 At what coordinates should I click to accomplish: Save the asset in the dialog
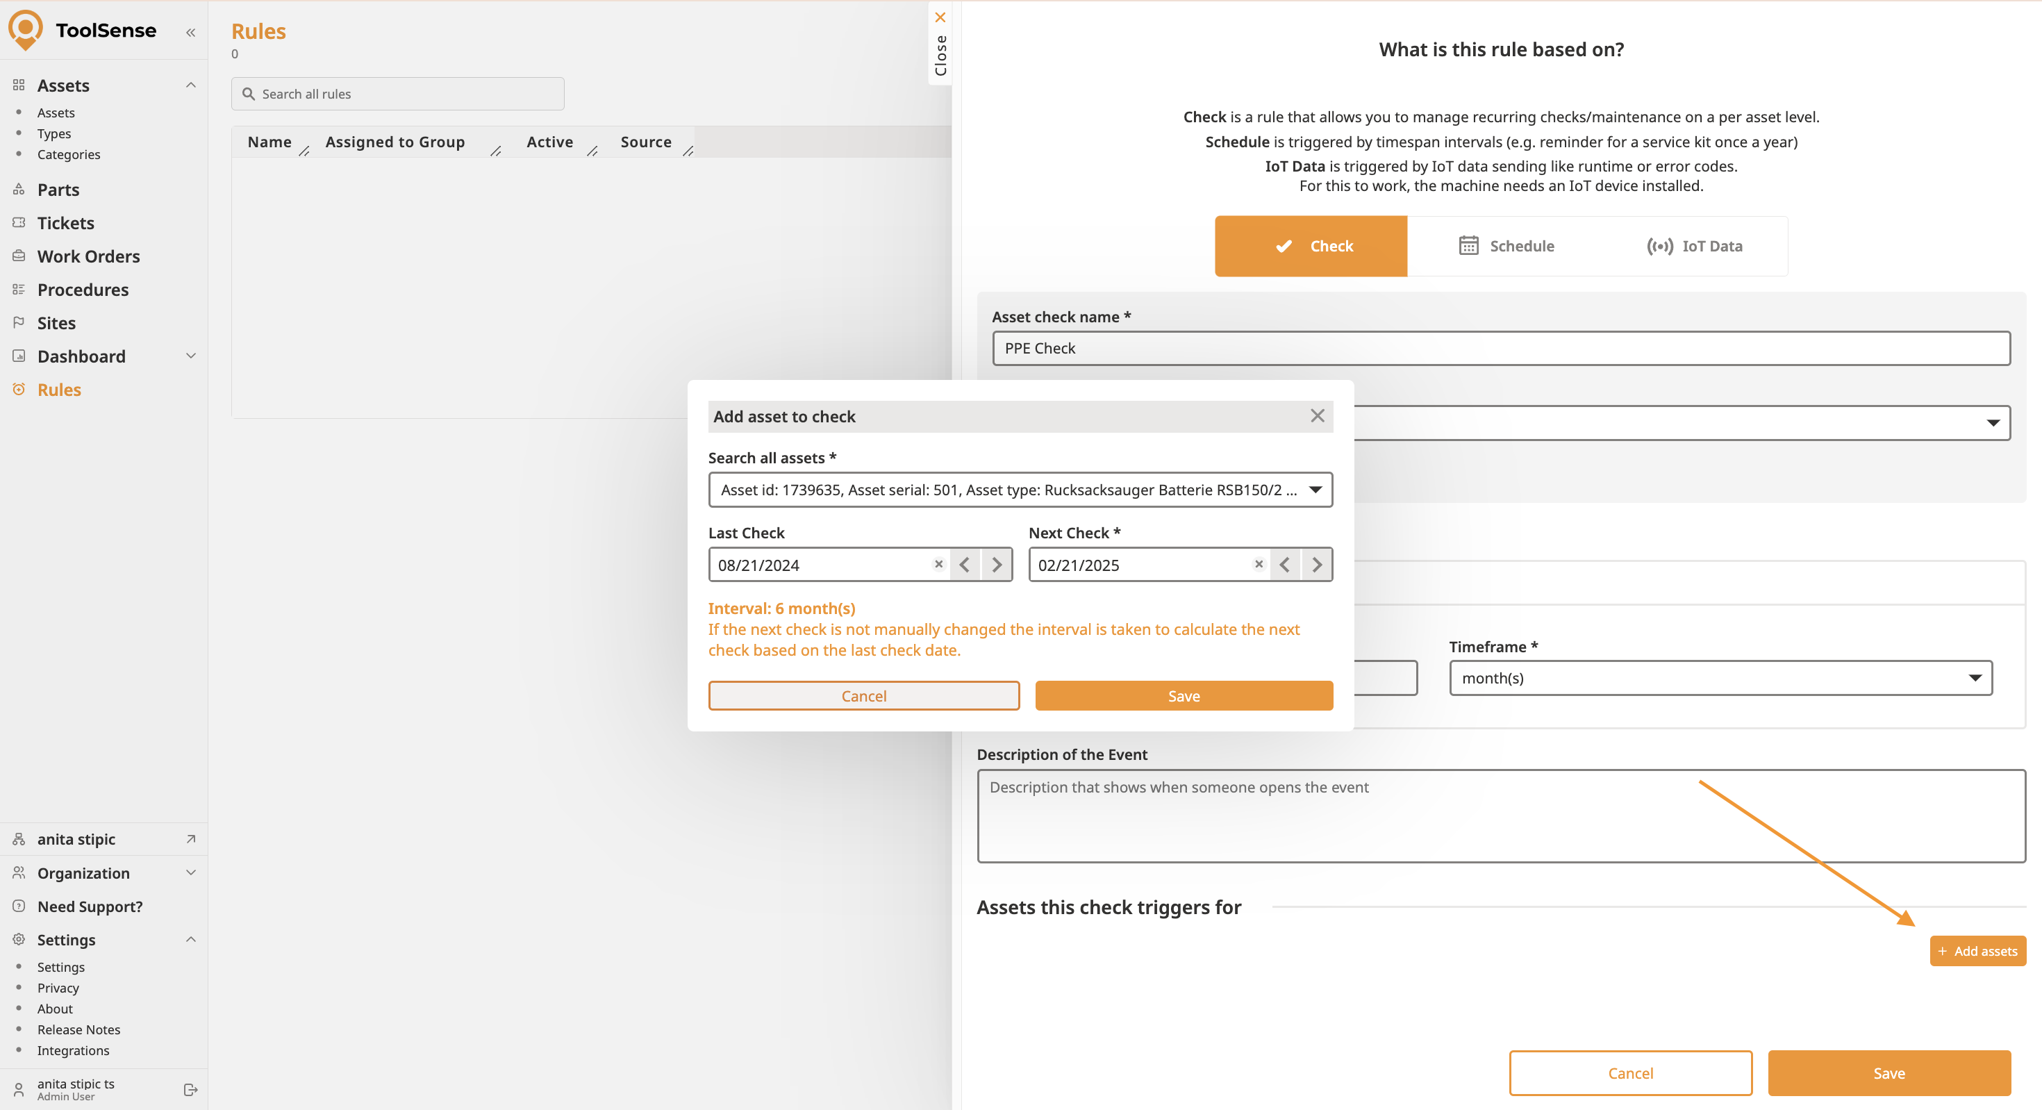pos(1183,695)
